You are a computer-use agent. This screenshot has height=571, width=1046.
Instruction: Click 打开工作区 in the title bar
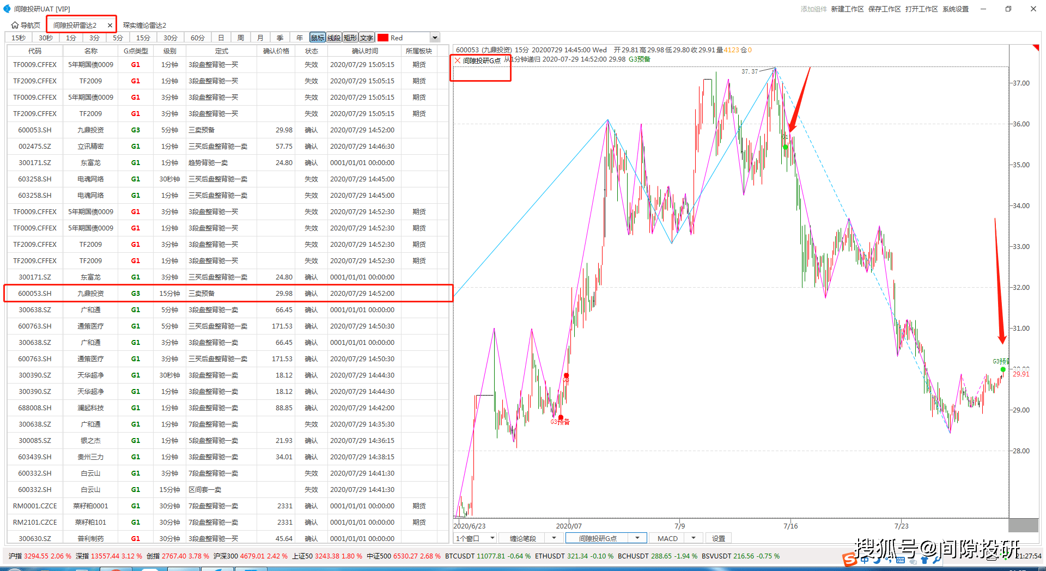[x=921, y=9]
